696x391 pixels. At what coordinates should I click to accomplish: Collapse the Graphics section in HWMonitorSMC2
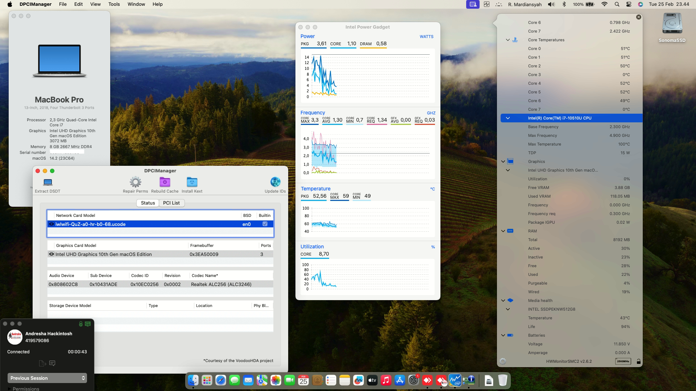pyautogui.click(x=502, y=161)
